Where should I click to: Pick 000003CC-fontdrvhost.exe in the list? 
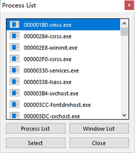(x=63, y=105)
